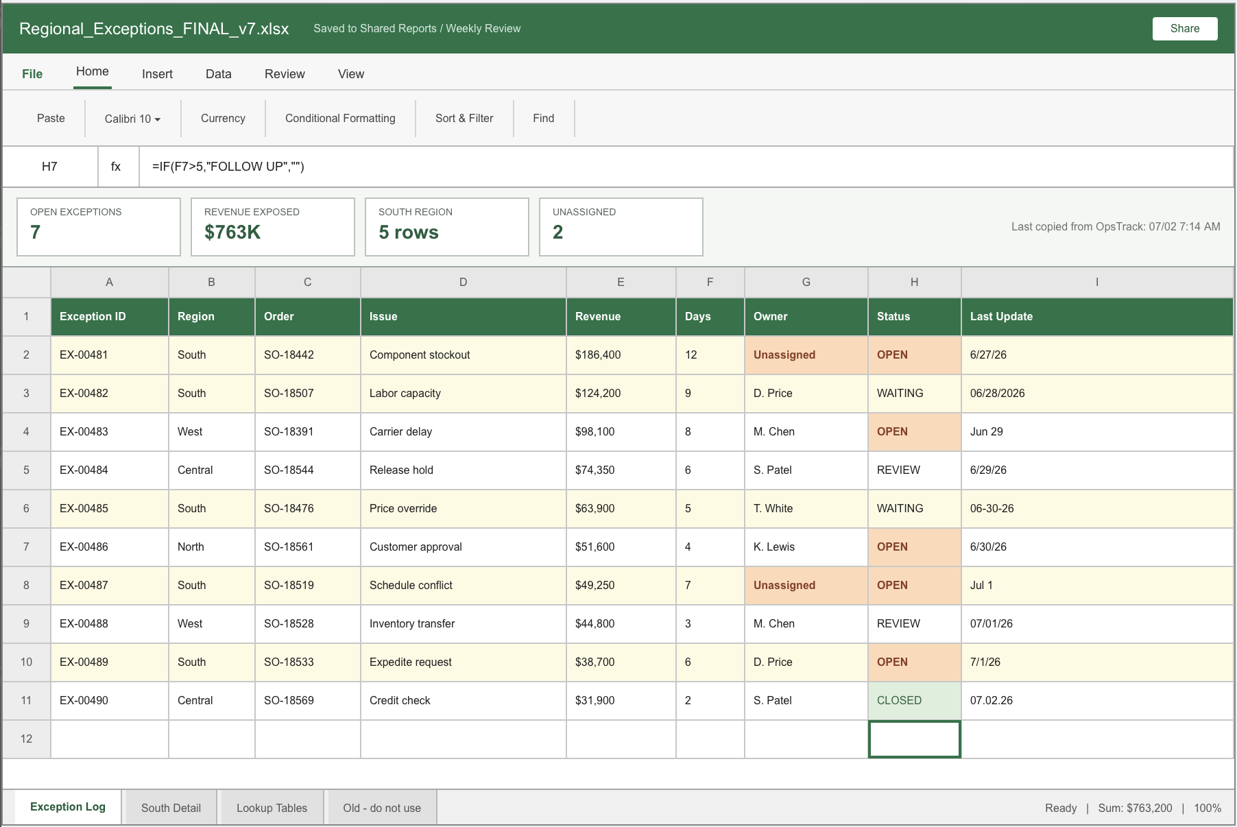The image size is (1237, 827).
Task: Click the OPEN status for EX-00483
Action: coord(915,431)
